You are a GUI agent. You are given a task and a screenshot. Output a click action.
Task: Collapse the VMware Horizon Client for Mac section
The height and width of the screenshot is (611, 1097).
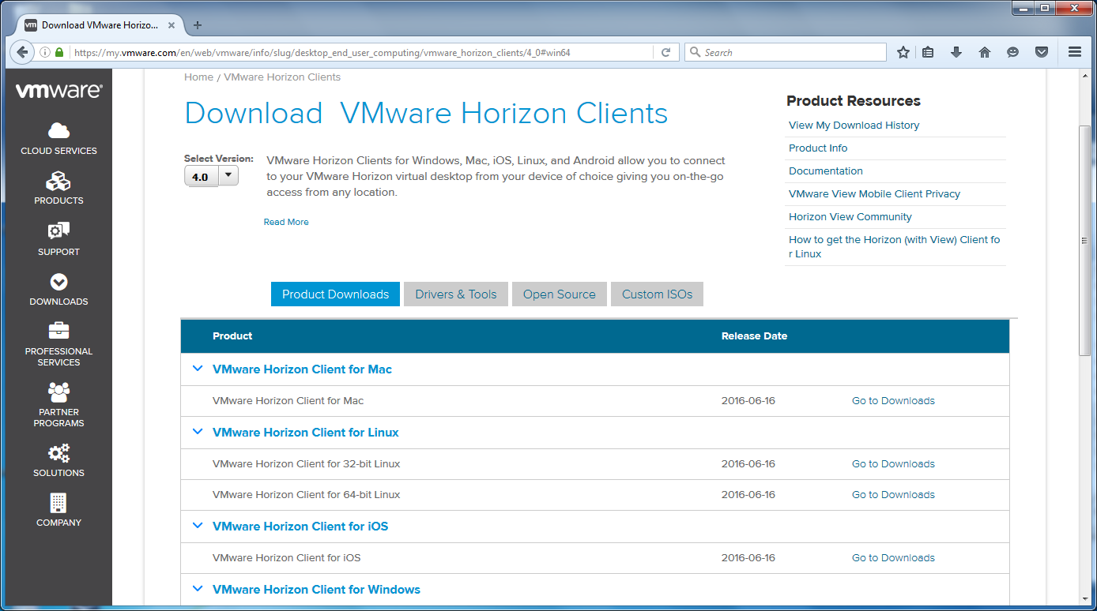point(198,369)
